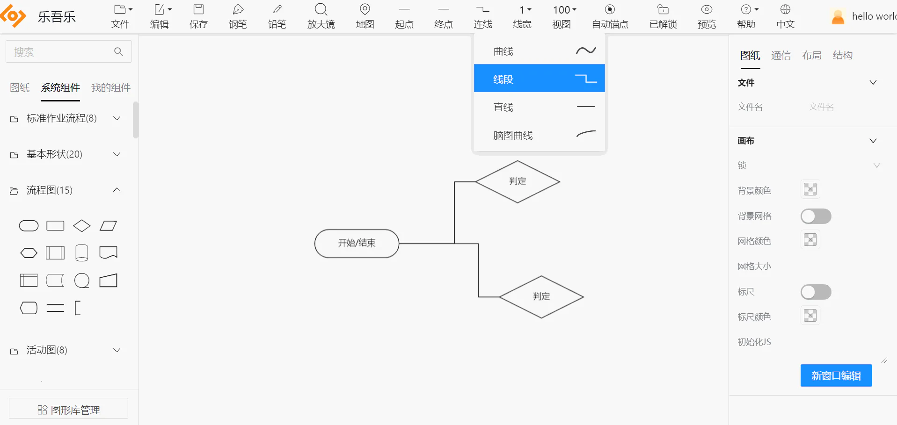The image size is (897, 425).
Task: Click the 新窗口编辑 button
Action: tap(836, 375)
